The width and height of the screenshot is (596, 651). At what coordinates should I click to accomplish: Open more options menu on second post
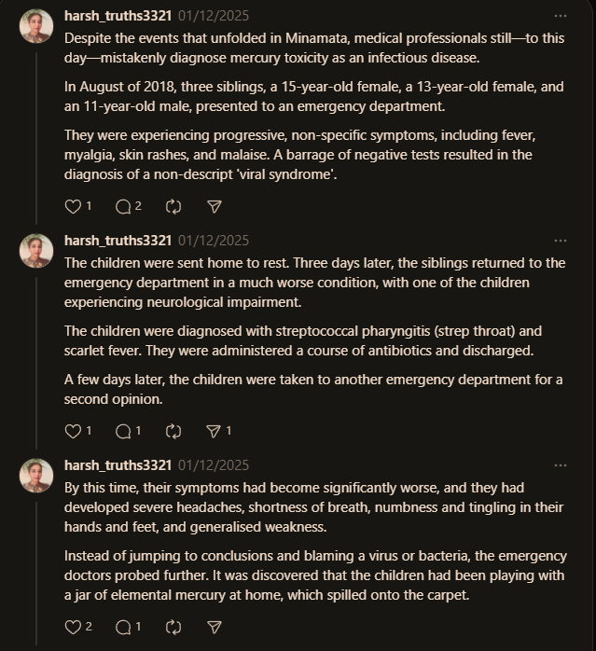[x=561, y=241]
